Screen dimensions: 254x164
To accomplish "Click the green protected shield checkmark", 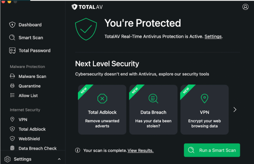I will click(x=86, y=29).
